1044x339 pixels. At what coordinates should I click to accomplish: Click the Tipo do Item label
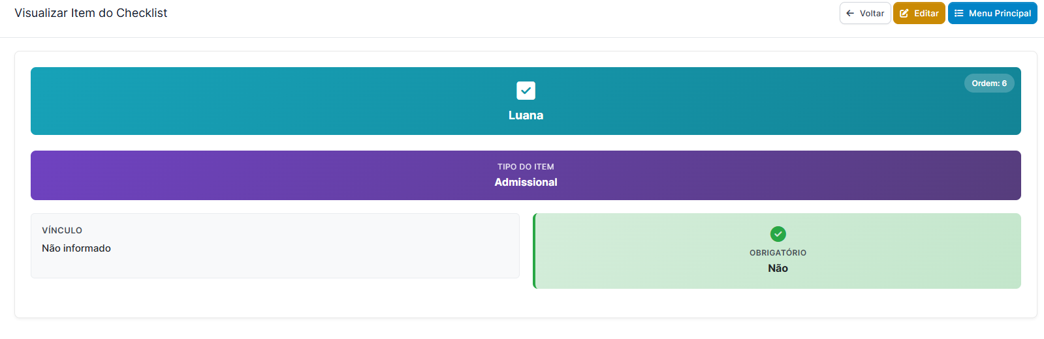tap(526, 167)
